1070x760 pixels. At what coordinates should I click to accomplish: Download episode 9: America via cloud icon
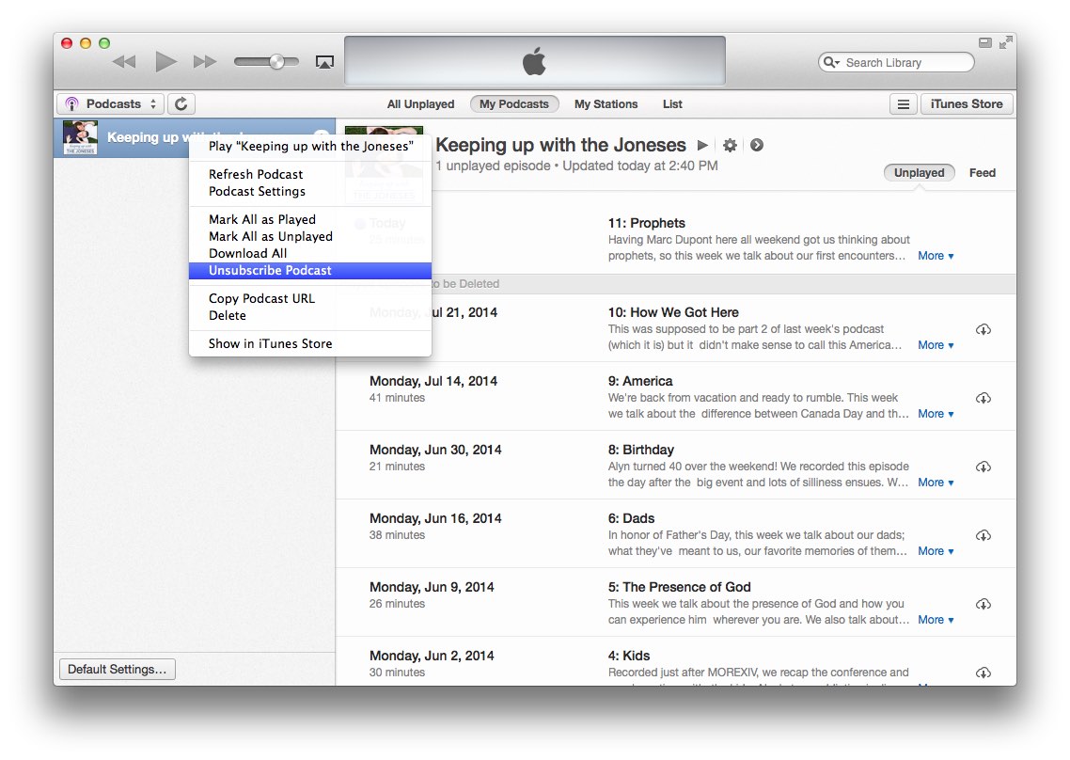point(983,398)
